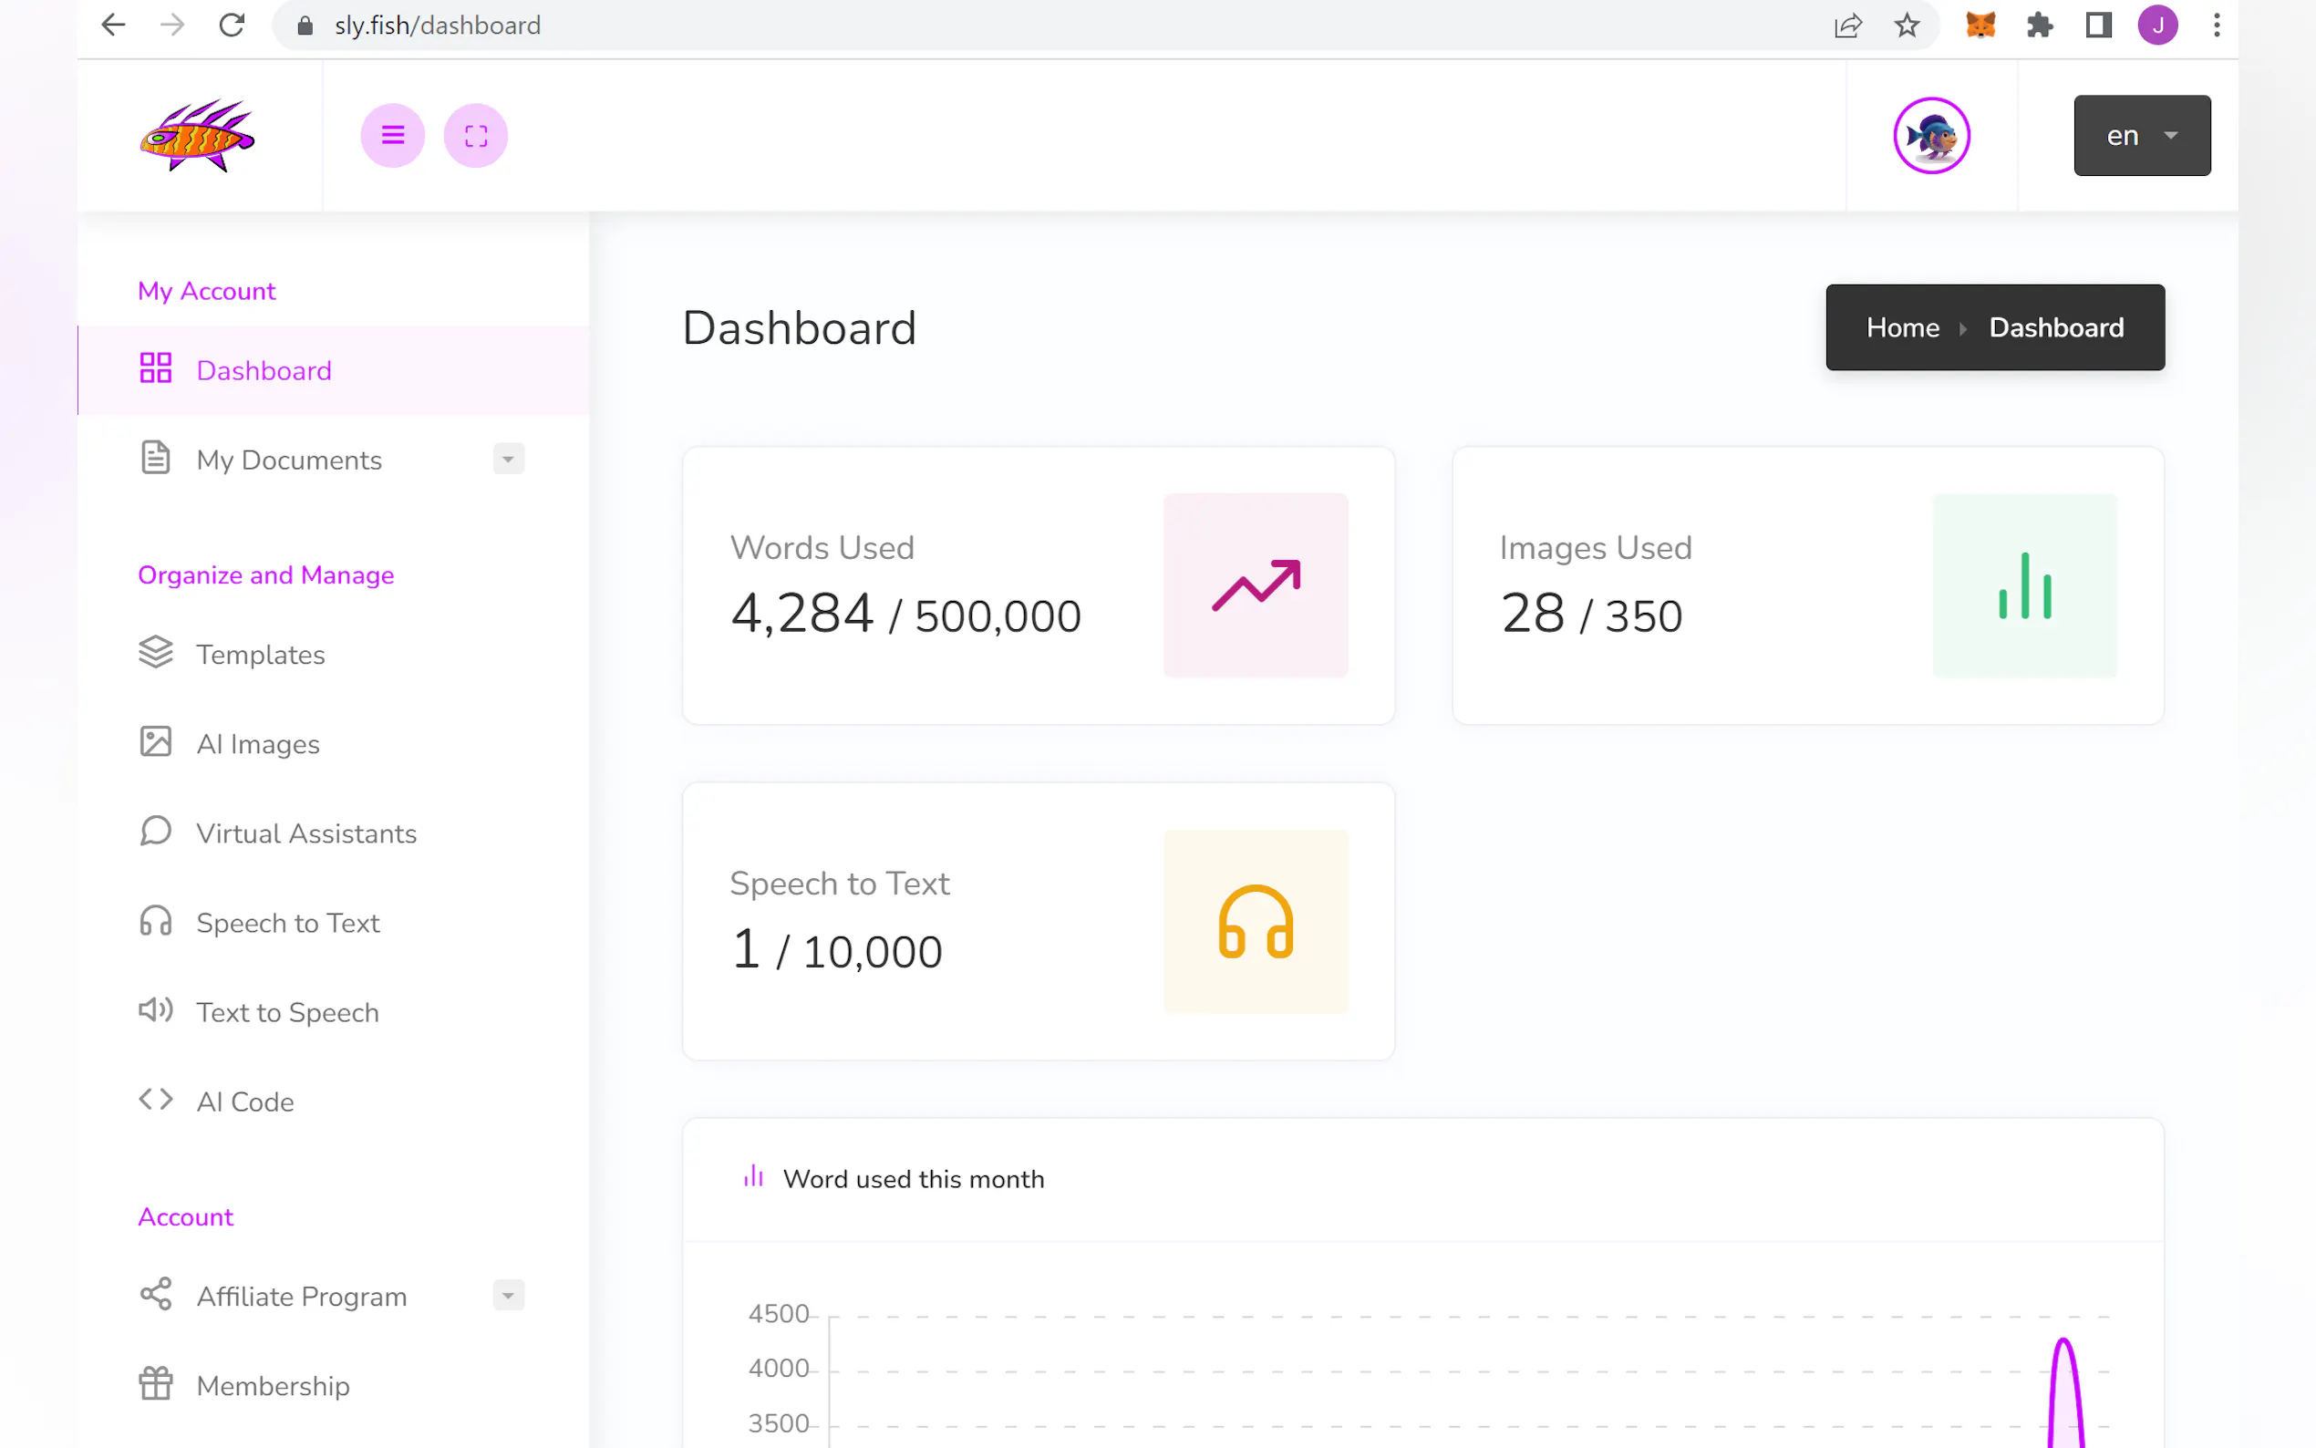Toggle fullscreen mode with the expand icon

476,135
